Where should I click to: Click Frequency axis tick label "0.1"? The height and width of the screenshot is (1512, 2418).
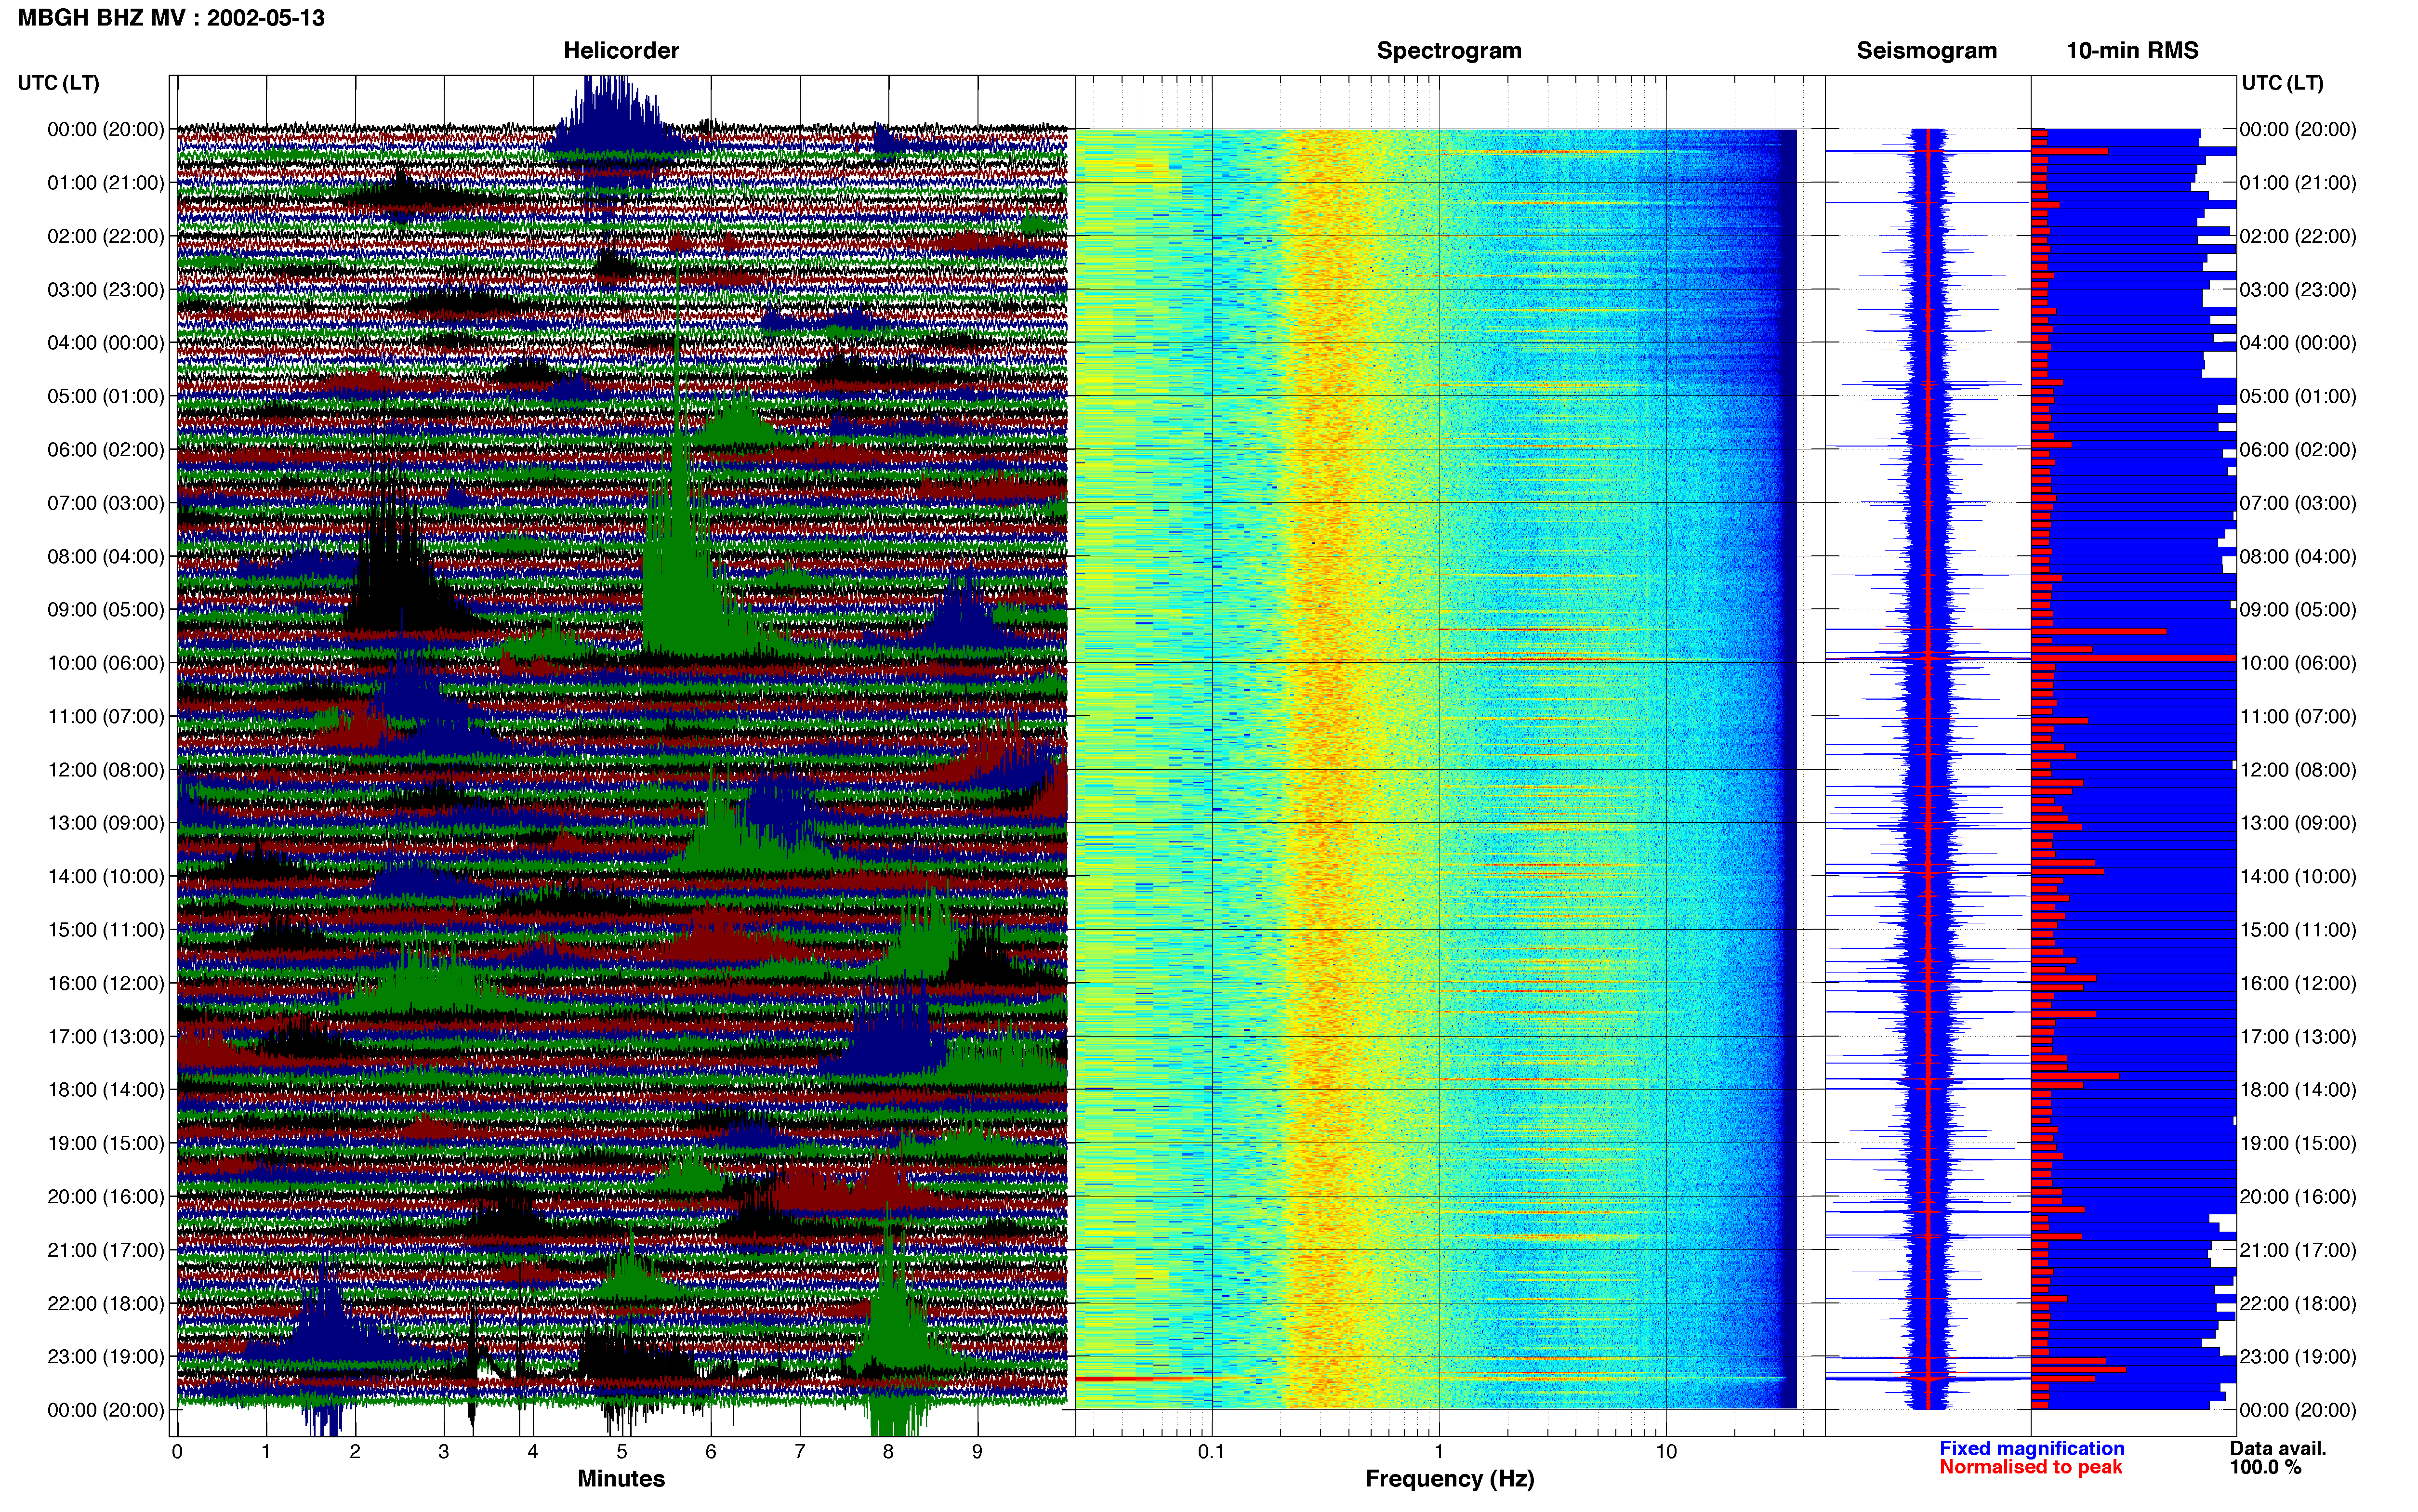[1211, 1452]
